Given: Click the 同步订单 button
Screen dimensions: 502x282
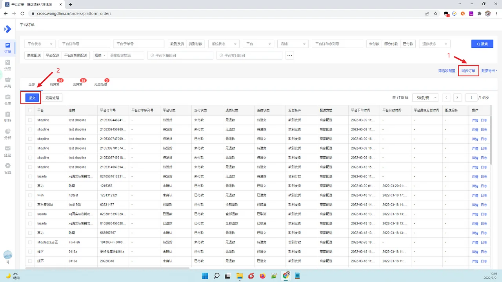Looking at the screenshot, I should pyautogui.click(x=468, y=70).
